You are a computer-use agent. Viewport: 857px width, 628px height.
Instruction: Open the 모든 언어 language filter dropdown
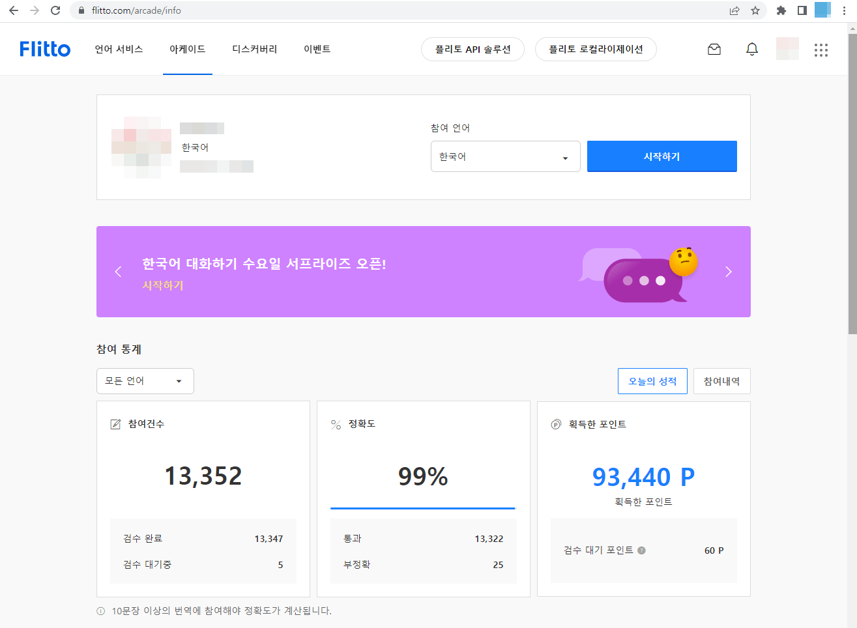click(145, 380)
